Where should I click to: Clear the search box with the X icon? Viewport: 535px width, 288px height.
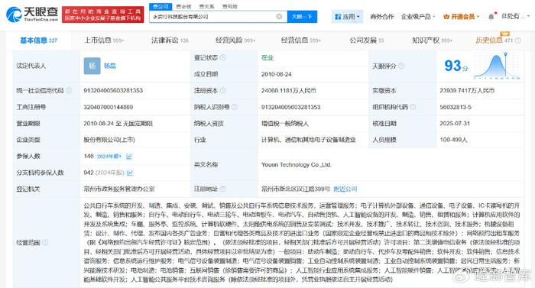tap(279, 16)
